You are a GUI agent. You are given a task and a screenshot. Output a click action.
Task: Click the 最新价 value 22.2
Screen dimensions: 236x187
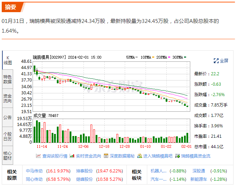[x=215, y=74]
